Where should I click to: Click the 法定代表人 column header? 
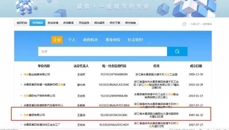point(81,66)
